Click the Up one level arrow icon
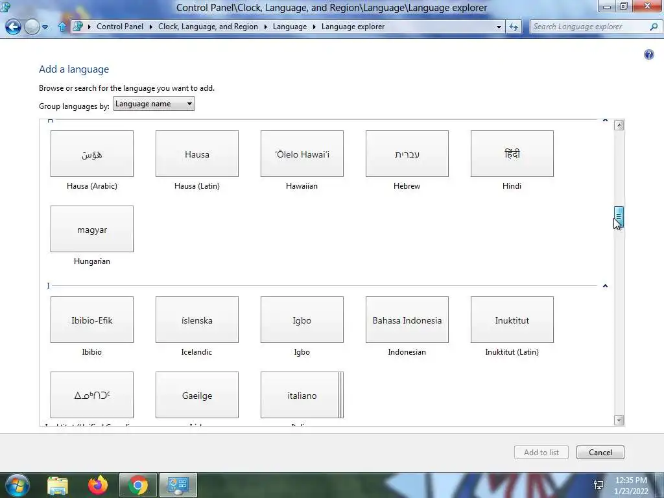 (x=62, y=27)
